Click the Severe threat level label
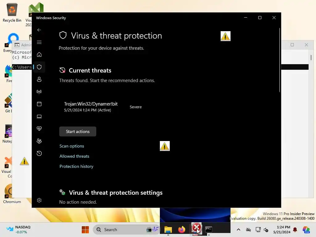Image resolution: width=316 pixels, height=237 pixels. (136, 107)
